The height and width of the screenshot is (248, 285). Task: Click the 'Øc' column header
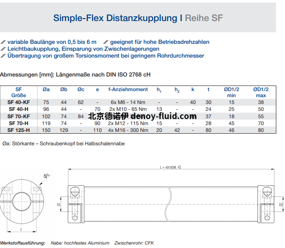pos(81,89)
